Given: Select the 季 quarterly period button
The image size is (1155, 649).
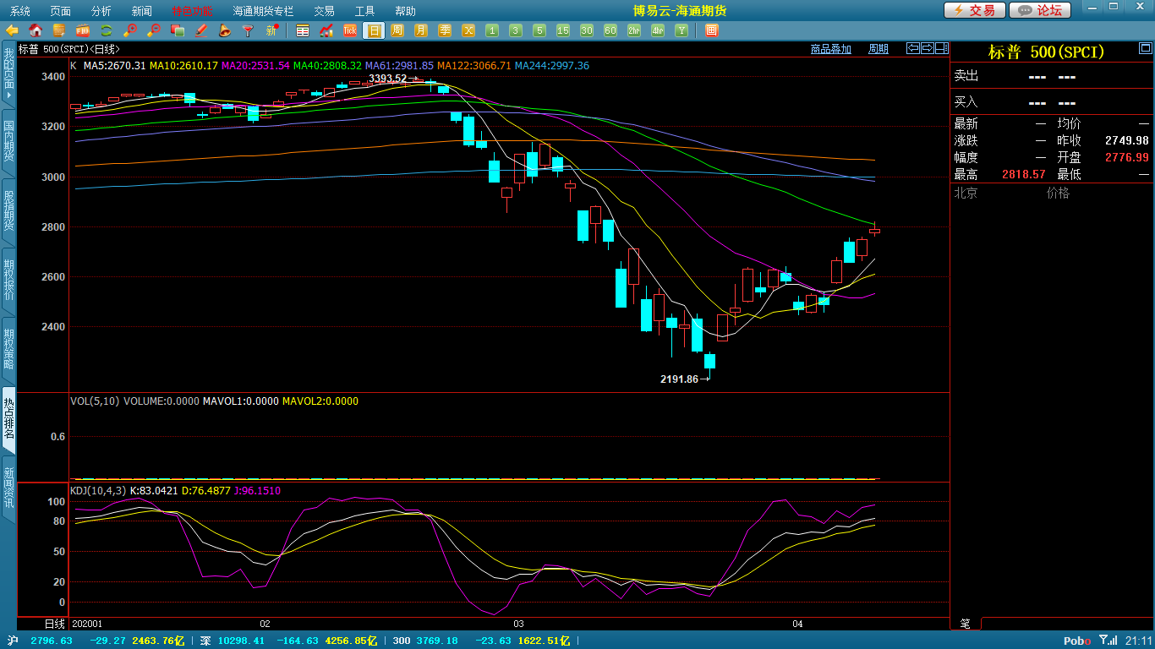Looking at the screenshot, I should [445, 30].
